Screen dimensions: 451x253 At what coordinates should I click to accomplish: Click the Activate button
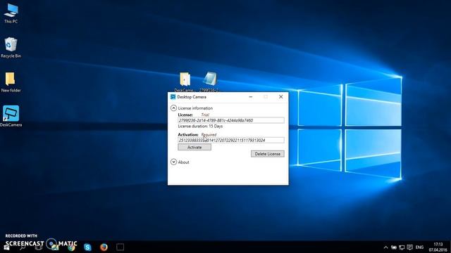coord(194,147)
